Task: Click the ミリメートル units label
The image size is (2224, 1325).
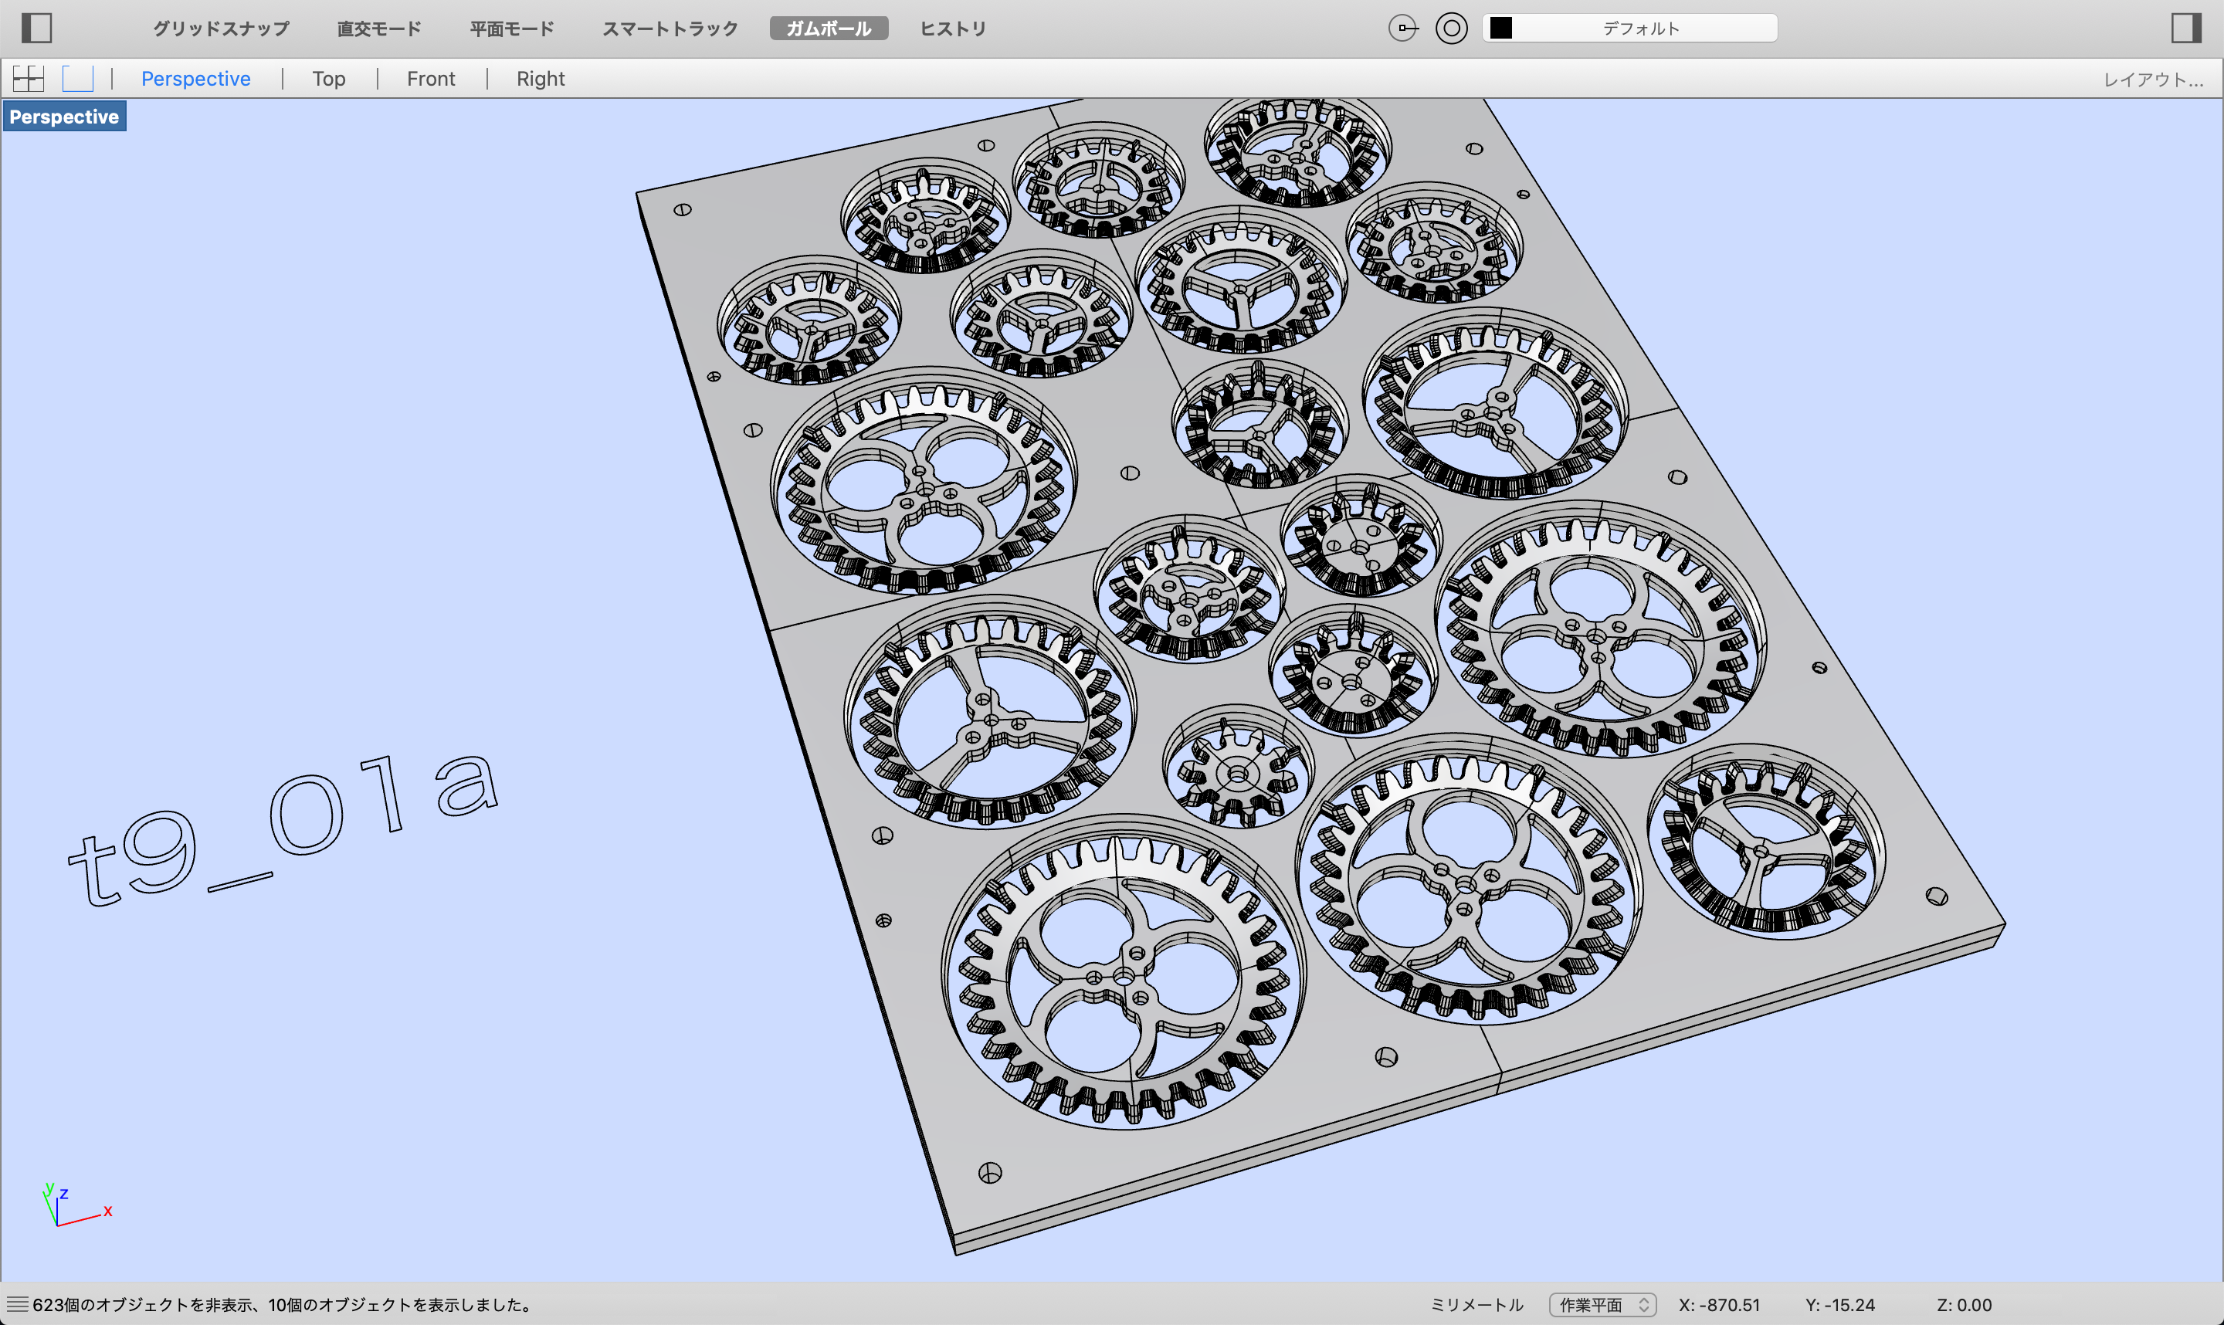Action: (1476, 1304)
